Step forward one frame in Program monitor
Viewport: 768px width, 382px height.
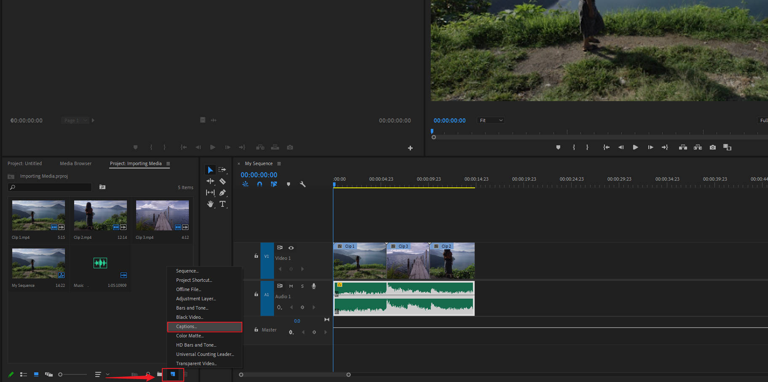tap(650, 147)
